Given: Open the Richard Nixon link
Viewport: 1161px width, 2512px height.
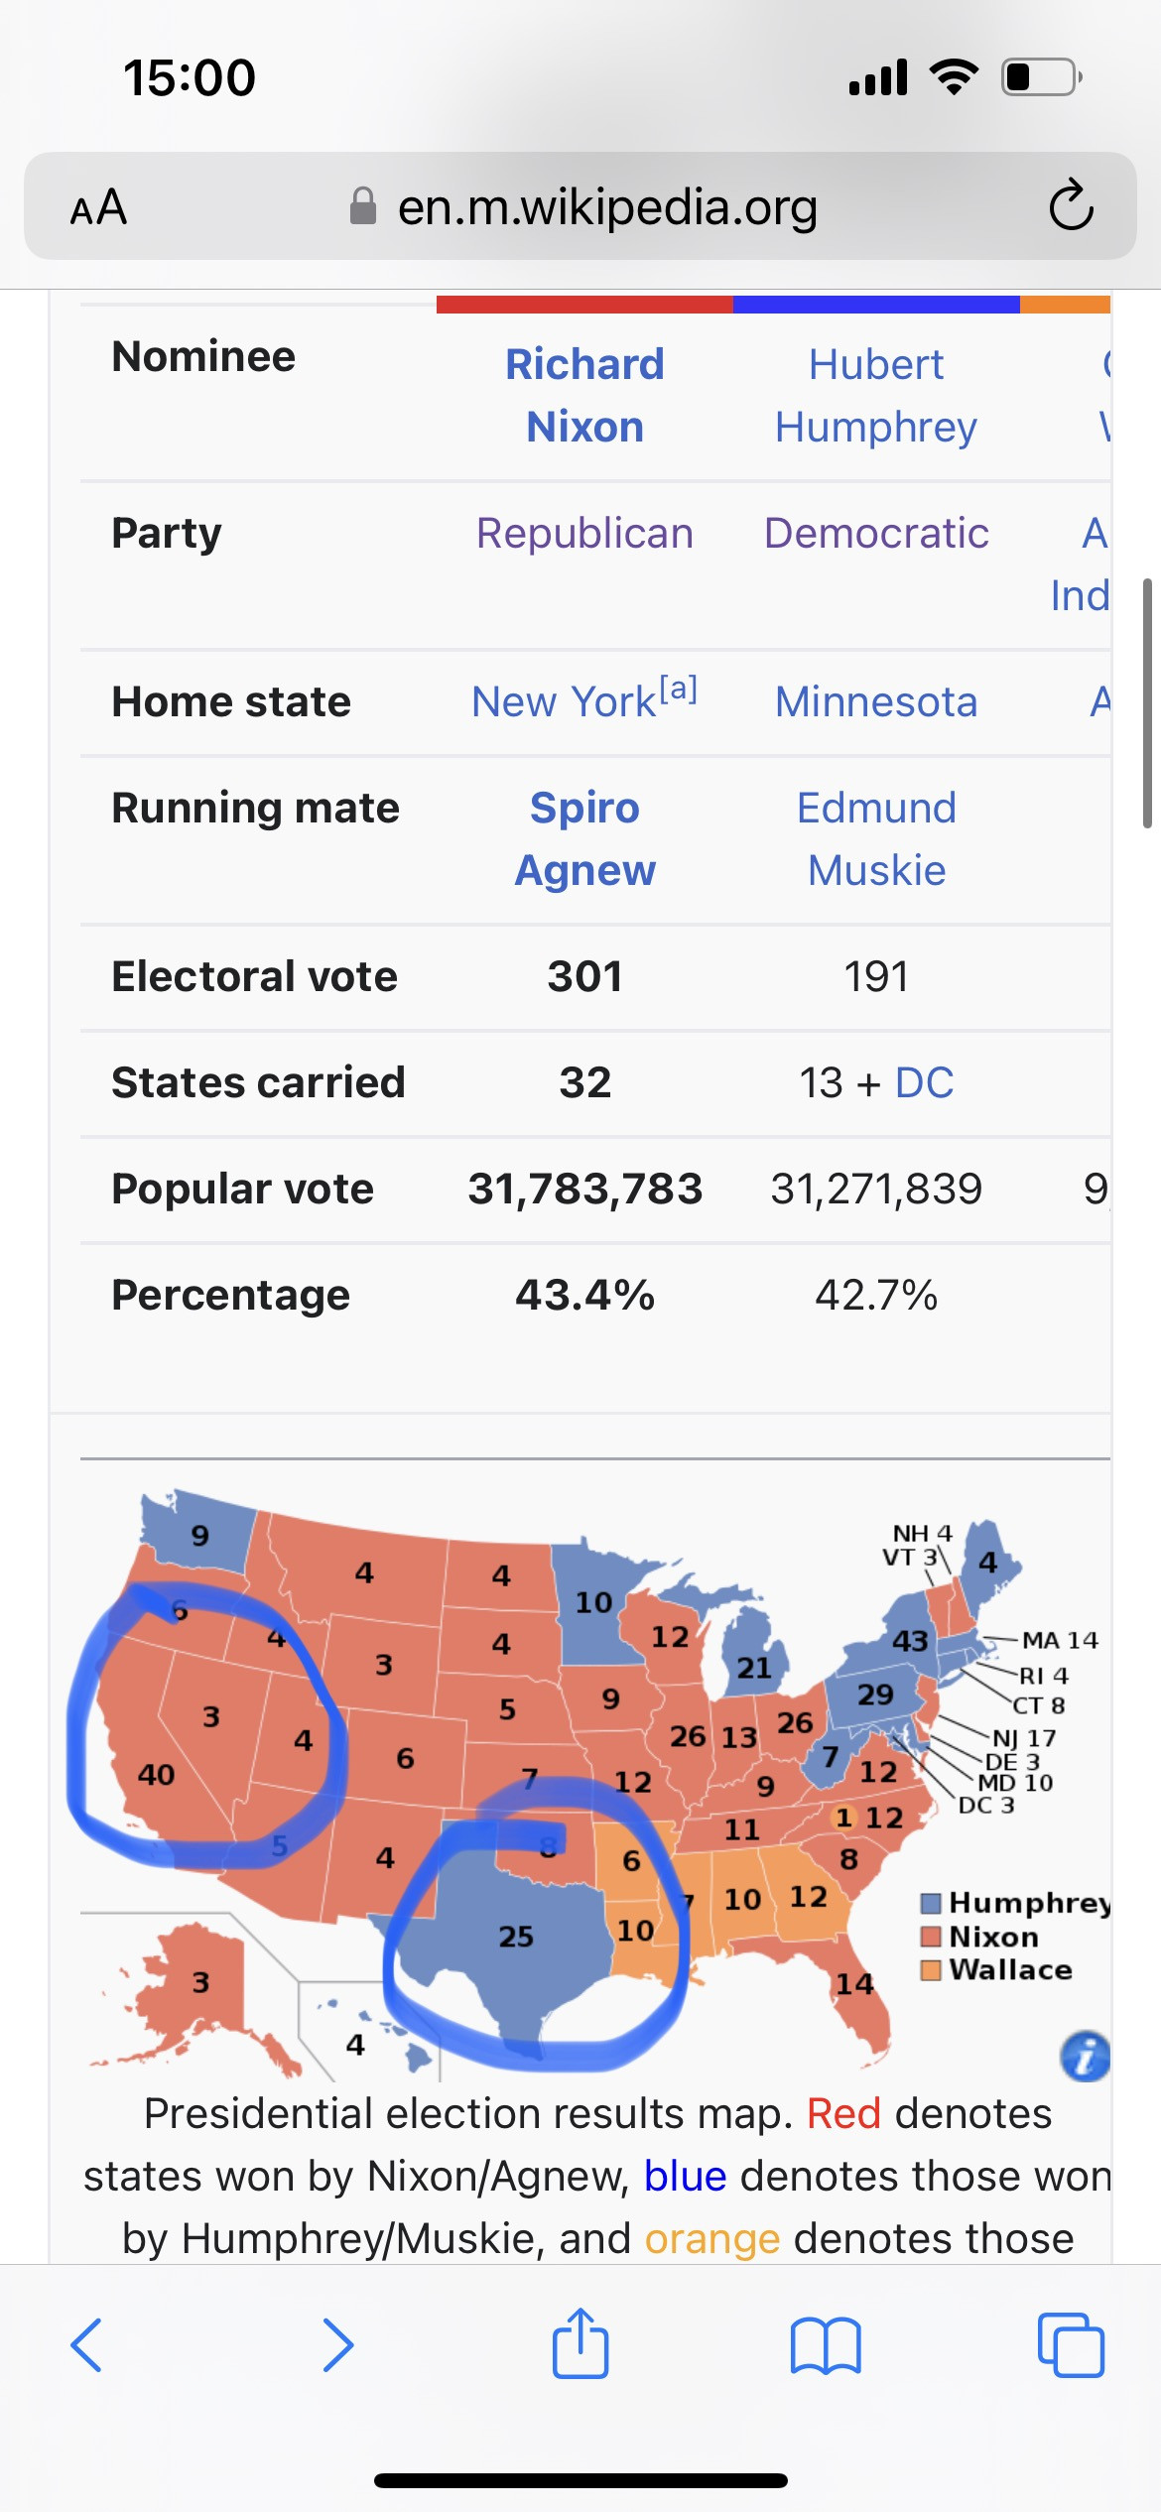Looking at the screenshot, I should point(584,395).
